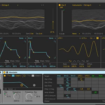Click Filter 1 Freq Env 3 cell 52
This screenshot has height=105, width=105.
pyautogui.click(x=74, y=89)
